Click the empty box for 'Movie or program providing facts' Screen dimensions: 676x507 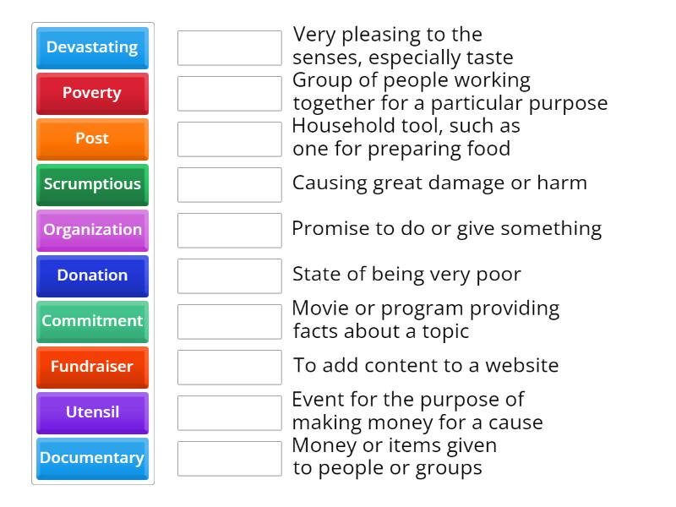[x=230, y=322]
